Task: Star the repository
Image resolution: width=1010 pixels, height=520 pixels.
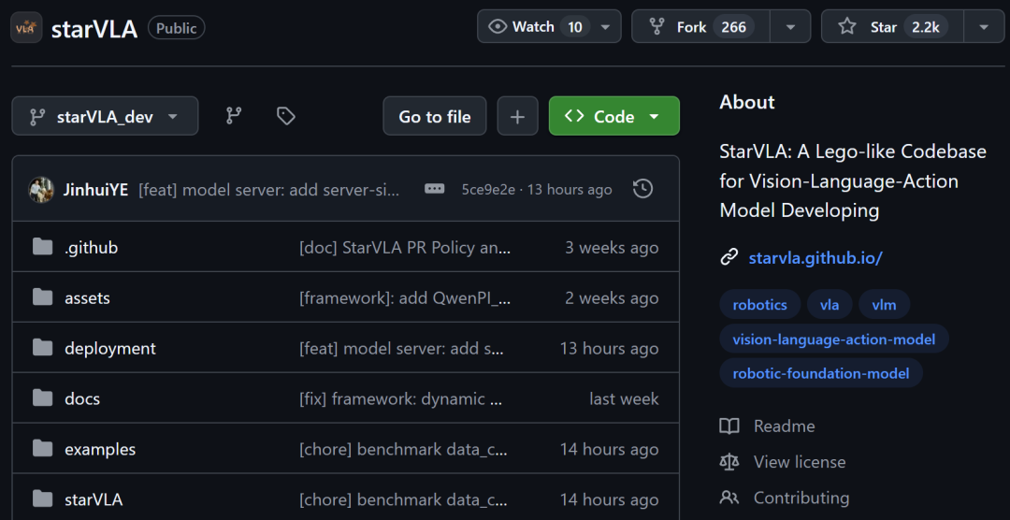Action: point(892,26)
